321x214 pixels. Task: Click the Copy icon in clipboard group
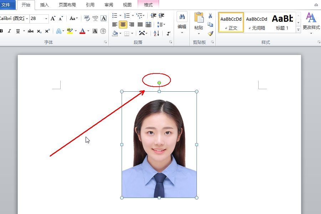(210, 25)
